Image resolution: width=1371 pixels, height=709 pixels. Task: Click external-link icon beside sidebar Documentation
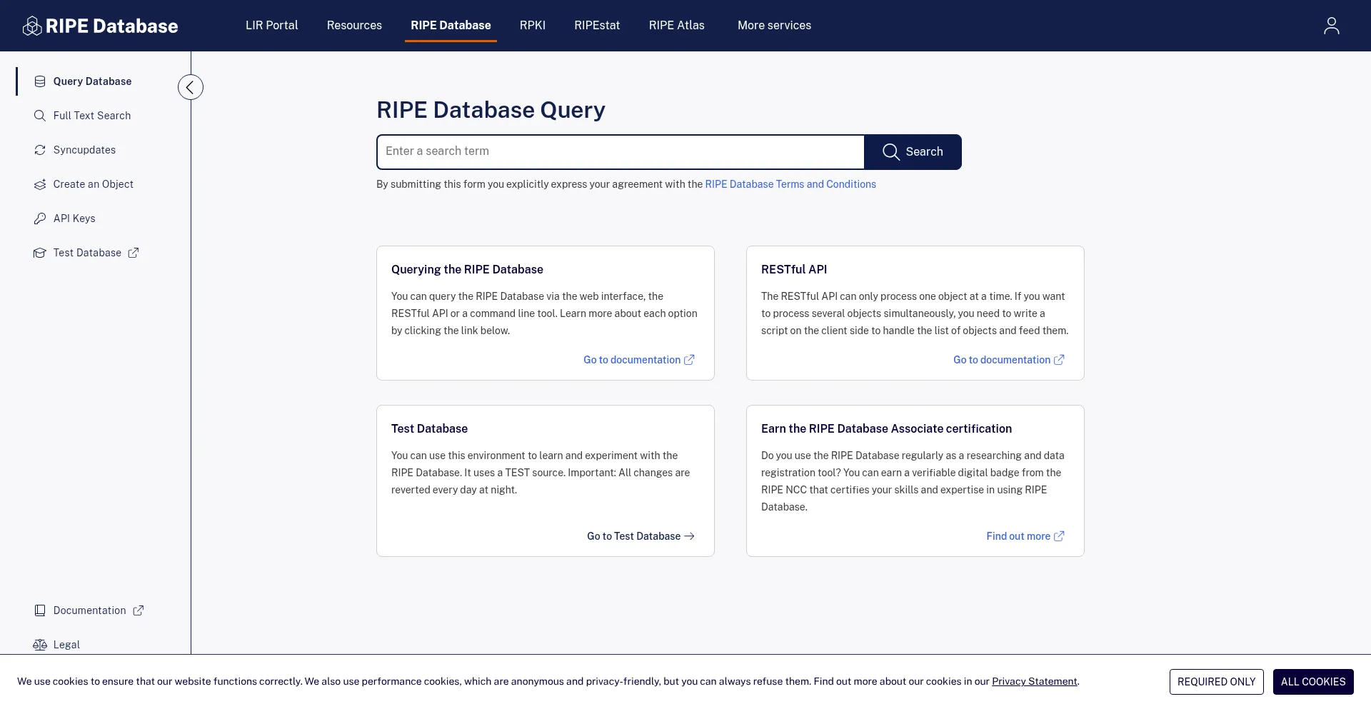(139, 610)
